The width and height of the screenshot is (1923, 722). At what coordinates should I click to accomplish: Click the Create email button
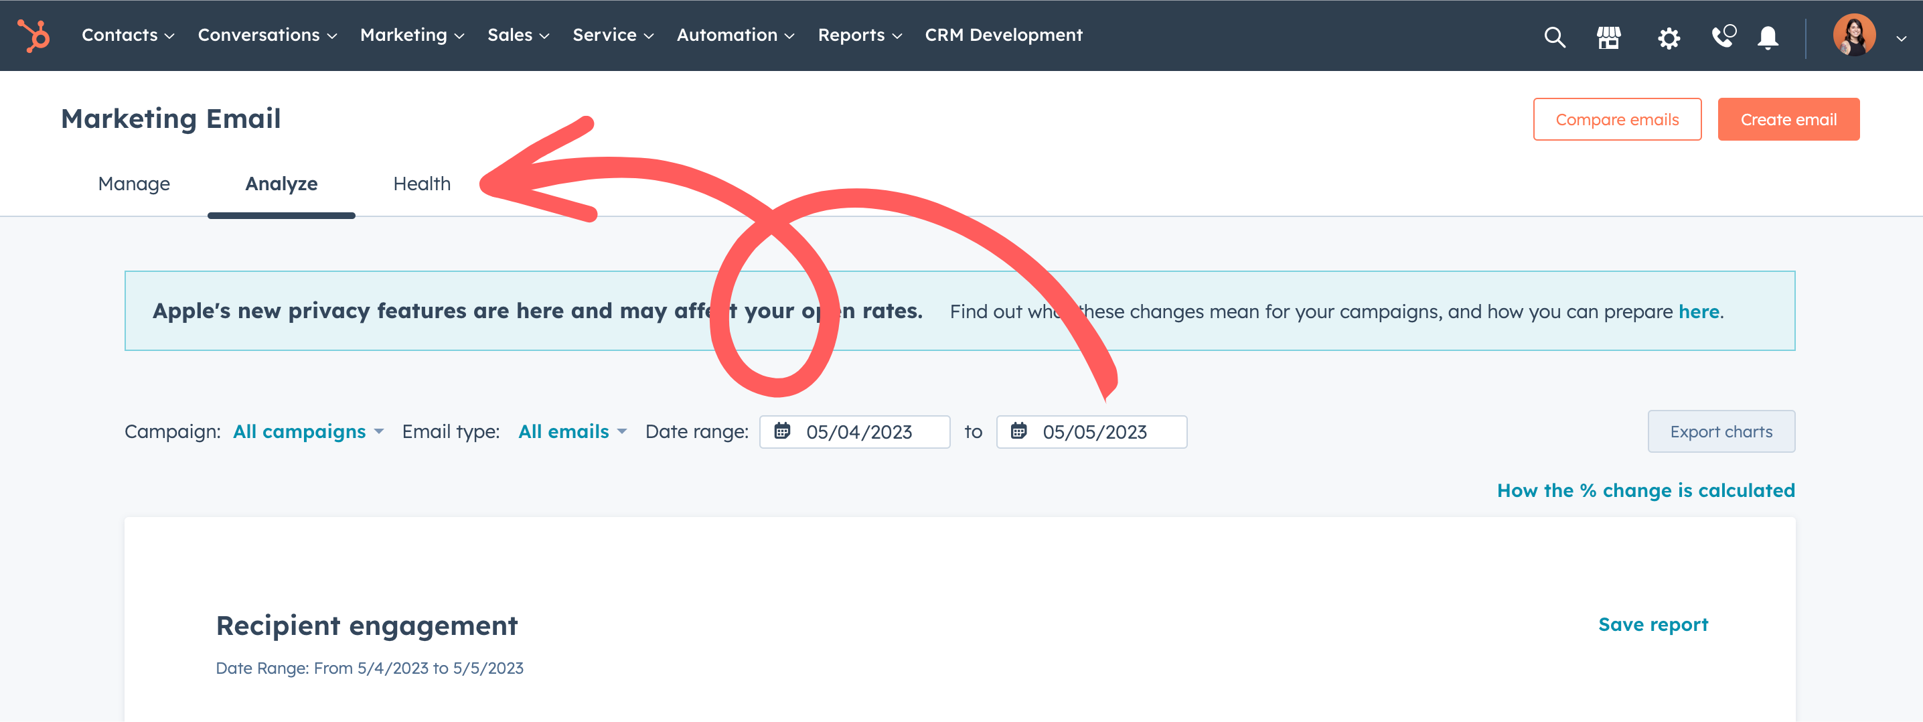click(x=1788, y=119)
